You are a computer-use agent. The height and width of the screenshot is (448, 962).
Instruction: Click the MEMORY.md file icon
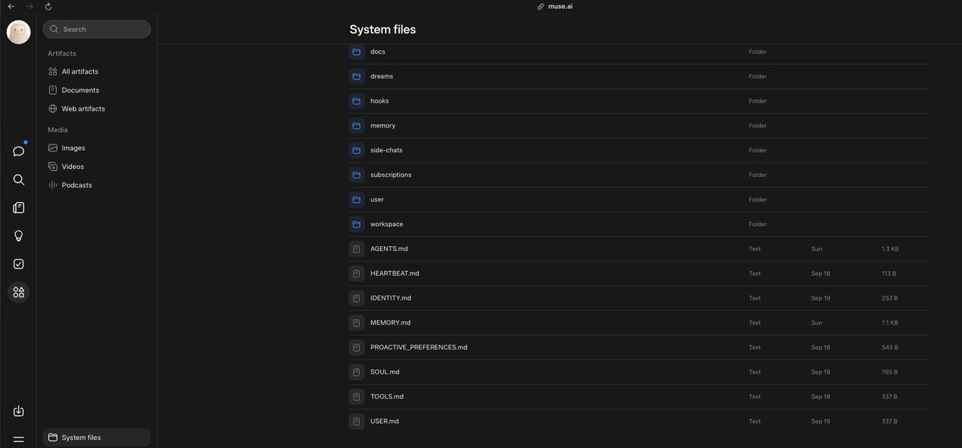pos(357,323)
